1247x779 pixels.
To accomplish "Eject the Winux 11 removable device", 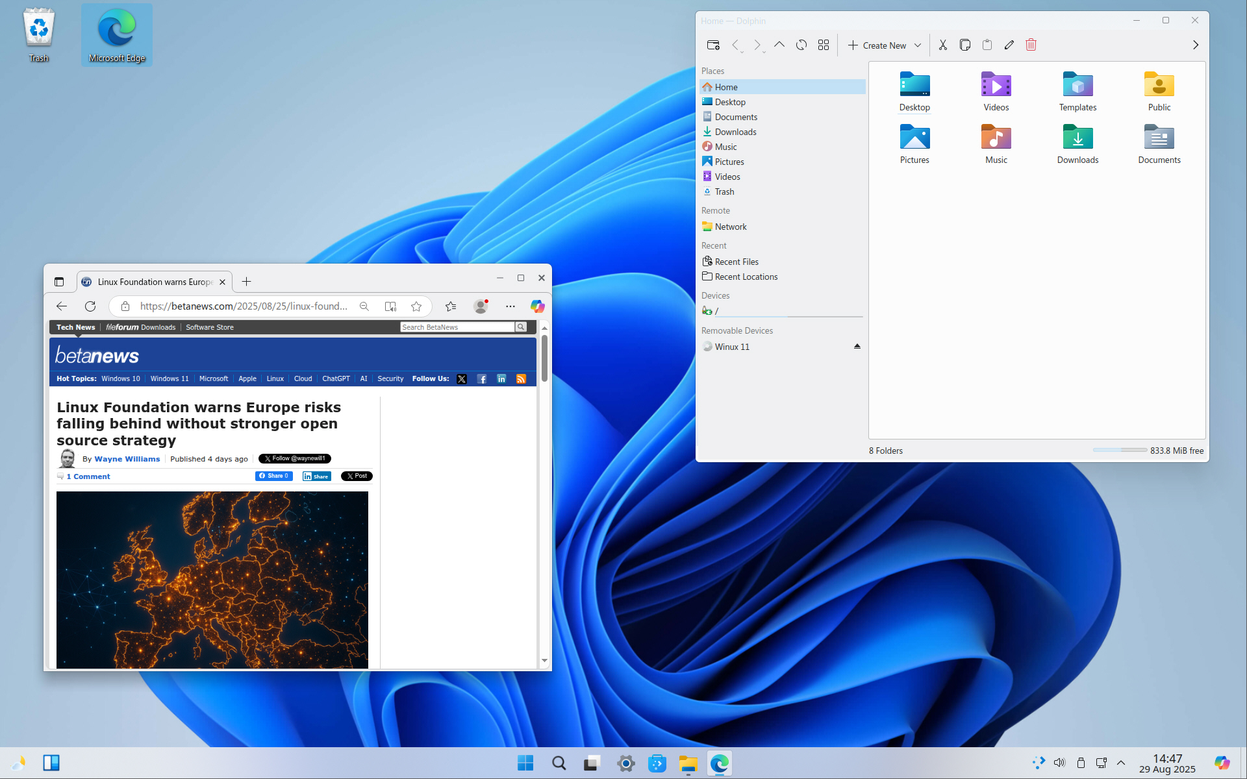I will [857, 346].
